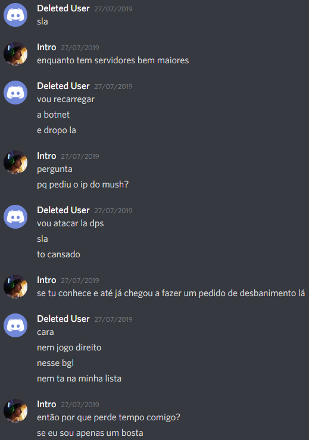Click the Discord avatar beside the first 'sla' message

(15, 15)
